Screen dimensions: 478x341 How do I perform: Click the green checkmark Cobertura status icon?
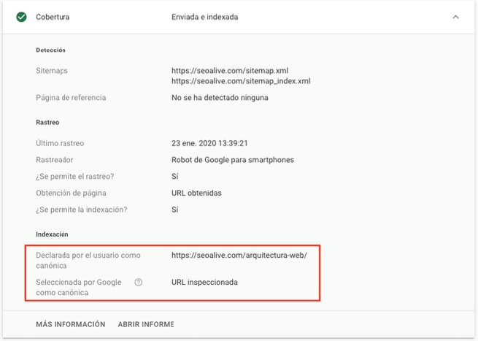pyautogui.click(x=21, y=17)
